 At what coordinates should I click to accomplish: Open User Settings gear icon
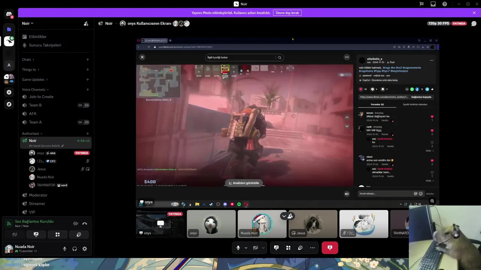coord(85,249)
